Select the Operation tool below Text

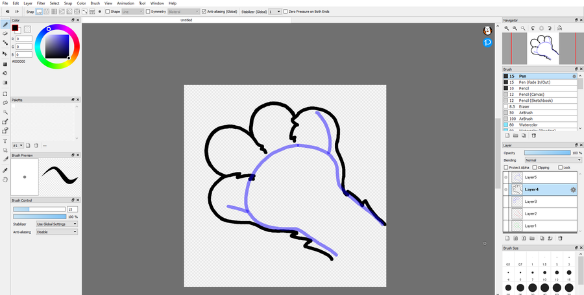tap(5, 150)
